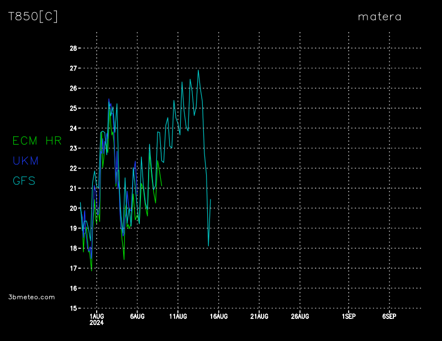Click the T850[C] chart title
This screenshot has height=341, width=442.
click(x=33, y=17)
